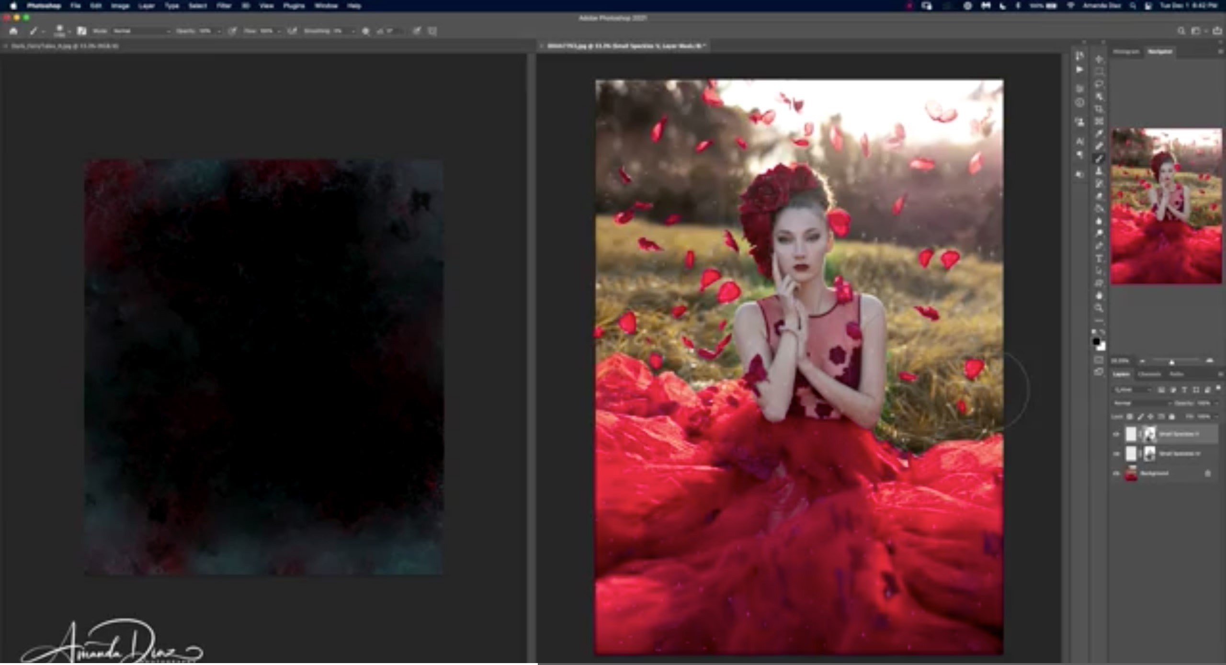Toggle visibility of top Small Speckles layer

pyautogui.click(x=1116, y=434)
